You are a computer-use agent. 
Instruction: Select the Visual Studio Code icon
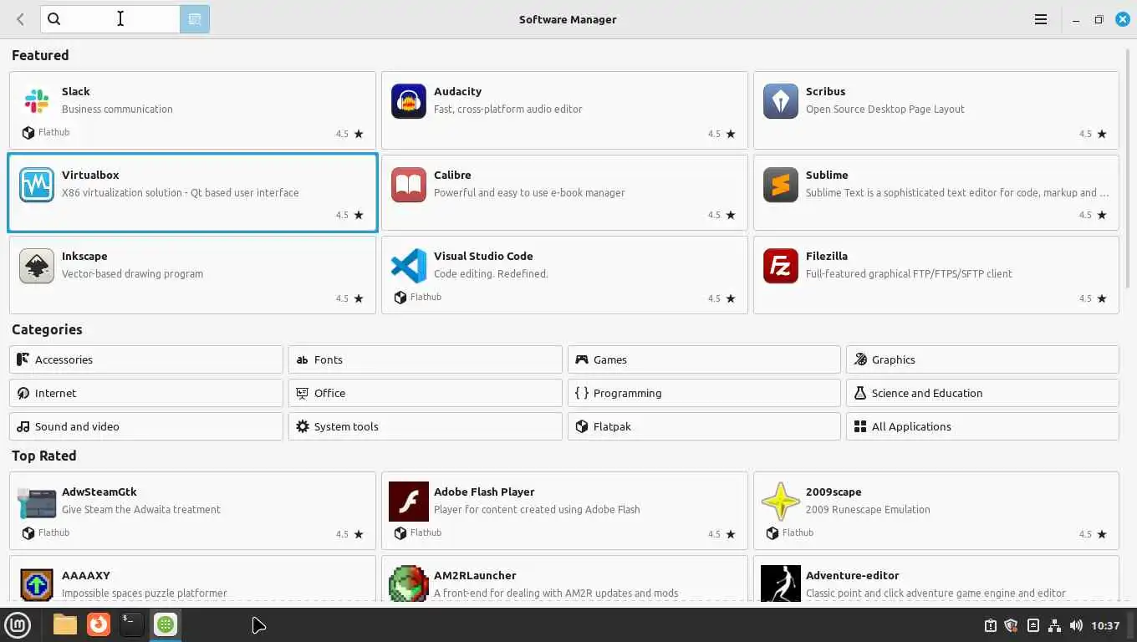tap(408, 266)
